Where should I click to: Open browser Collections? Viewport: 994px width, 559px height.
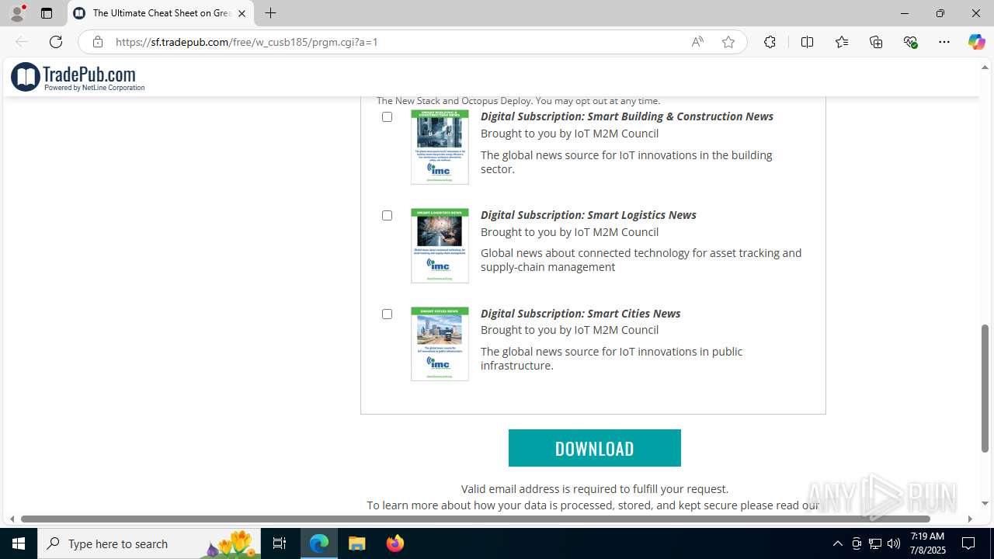click(x=876, y=42)
